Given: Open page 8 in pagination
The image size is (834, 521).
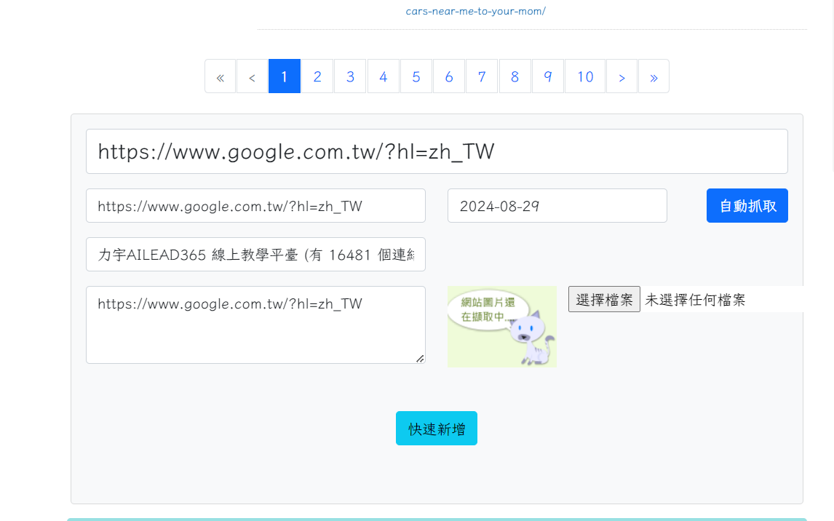Looking at the screenshot, I should point(515,76).
